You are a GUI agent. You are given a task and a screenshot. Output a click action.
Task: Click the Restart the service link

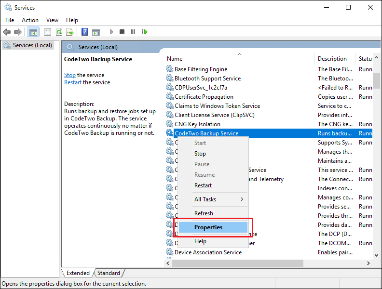[73, 82]
